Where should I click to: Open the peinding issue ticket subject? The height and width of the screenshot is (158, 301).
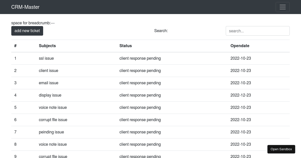[51, 132]
